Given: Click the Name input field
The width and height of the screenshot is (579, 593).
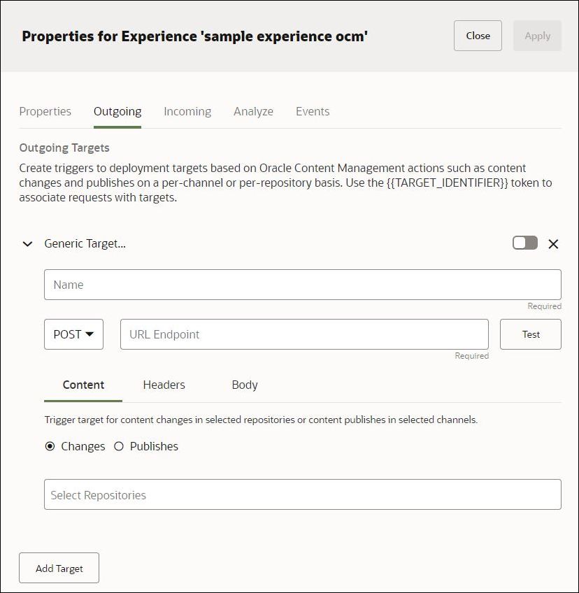Looking at the screenshot, I should [303, 285].
